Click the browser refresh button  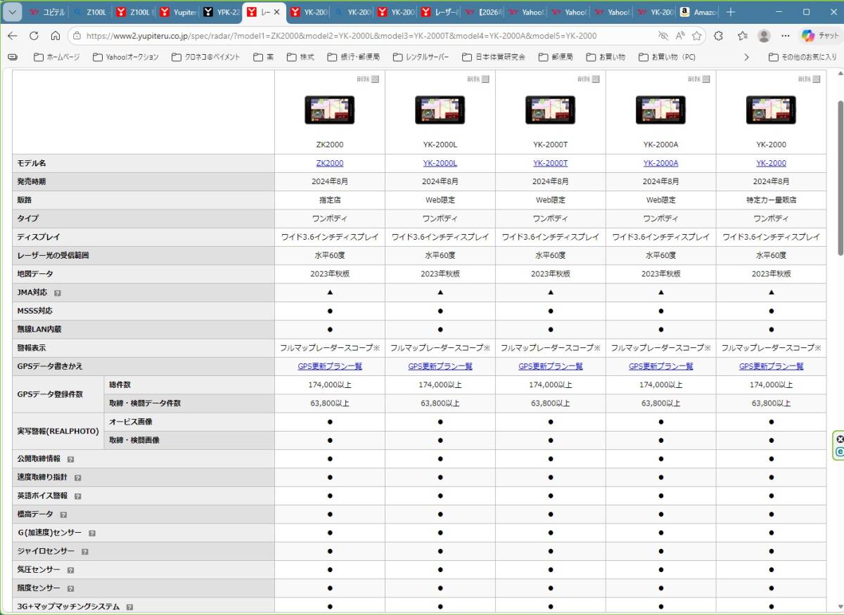[x=34, y=36]
